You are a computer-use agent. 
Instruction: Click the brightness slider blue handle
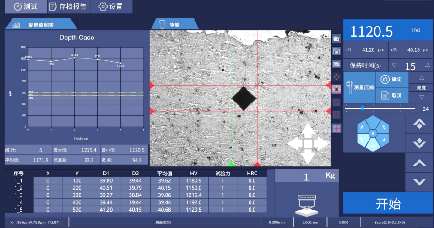[362, 108]
